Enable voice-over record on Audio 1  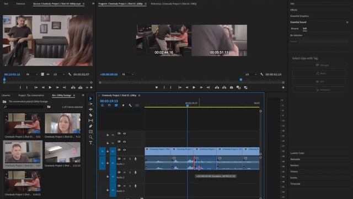[x=135, y=159]
